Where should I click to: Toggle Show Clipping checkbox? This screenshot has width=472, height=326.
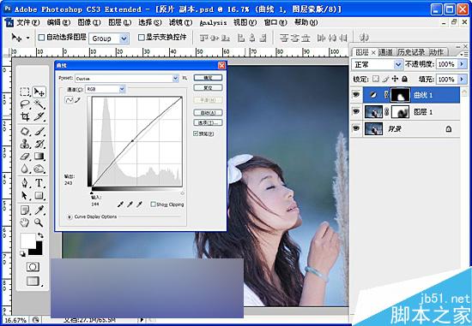[153, 204]
